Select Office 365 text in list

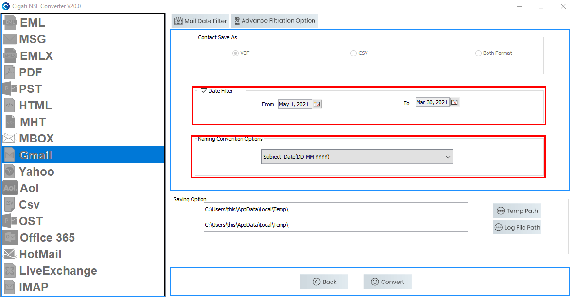click(x=47, y=237)
